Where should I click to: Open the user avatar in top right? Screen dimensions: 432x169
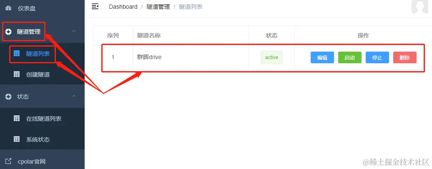click(419, 7)
